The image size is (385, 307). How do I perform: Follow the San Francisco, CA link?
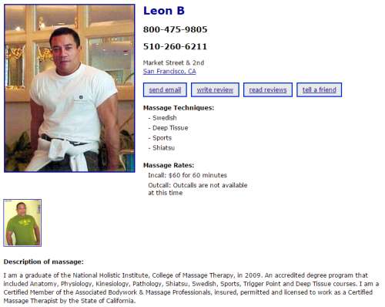point(169,71)
